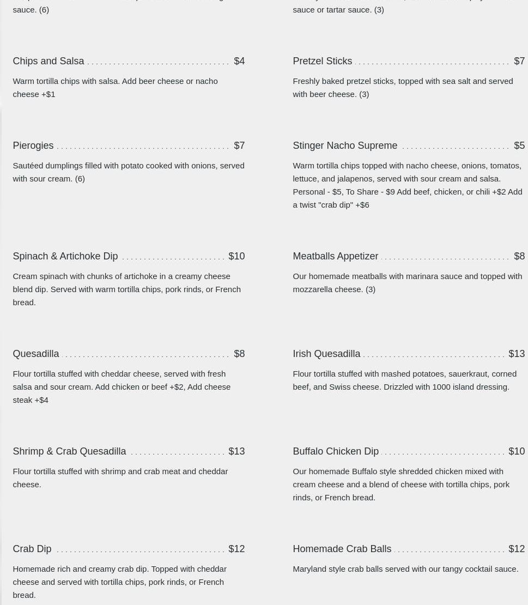Click the Quesadilla item name

click(x=36, y=354)
